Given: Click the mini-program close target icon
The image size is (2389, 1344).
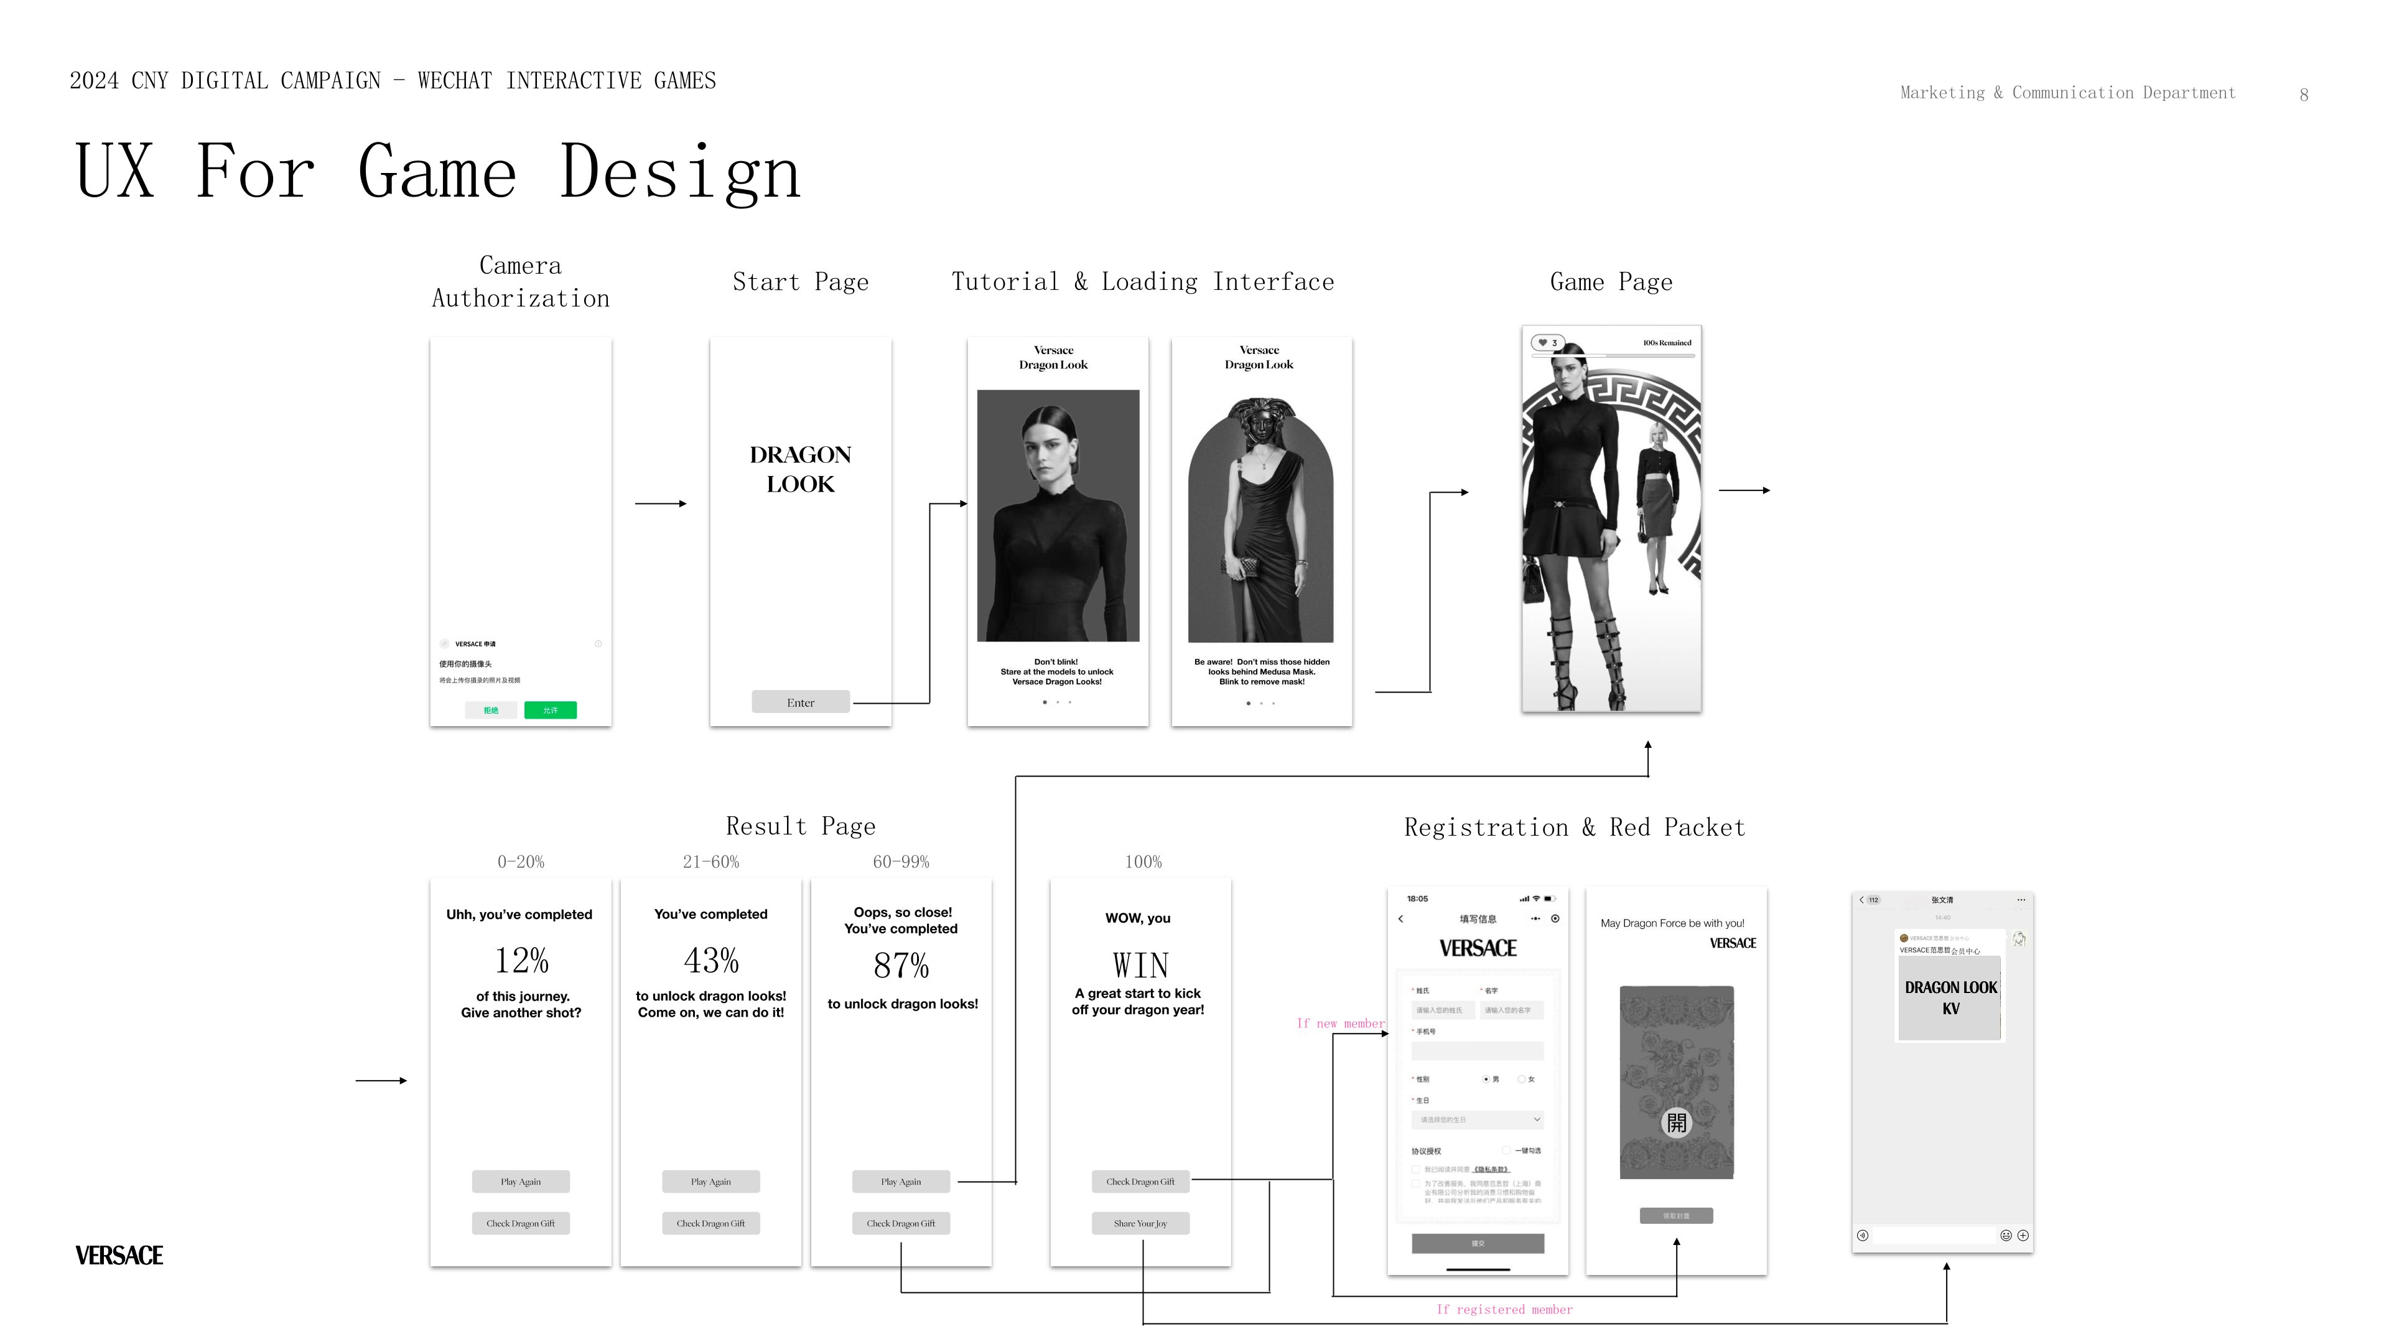Looking at the screenshot, I should 1555,919.
